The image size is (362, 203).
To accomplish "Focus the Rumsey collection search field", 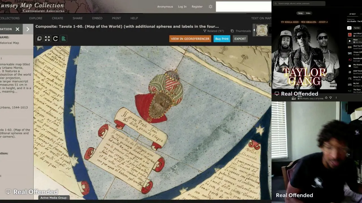I will click(244, 6).
